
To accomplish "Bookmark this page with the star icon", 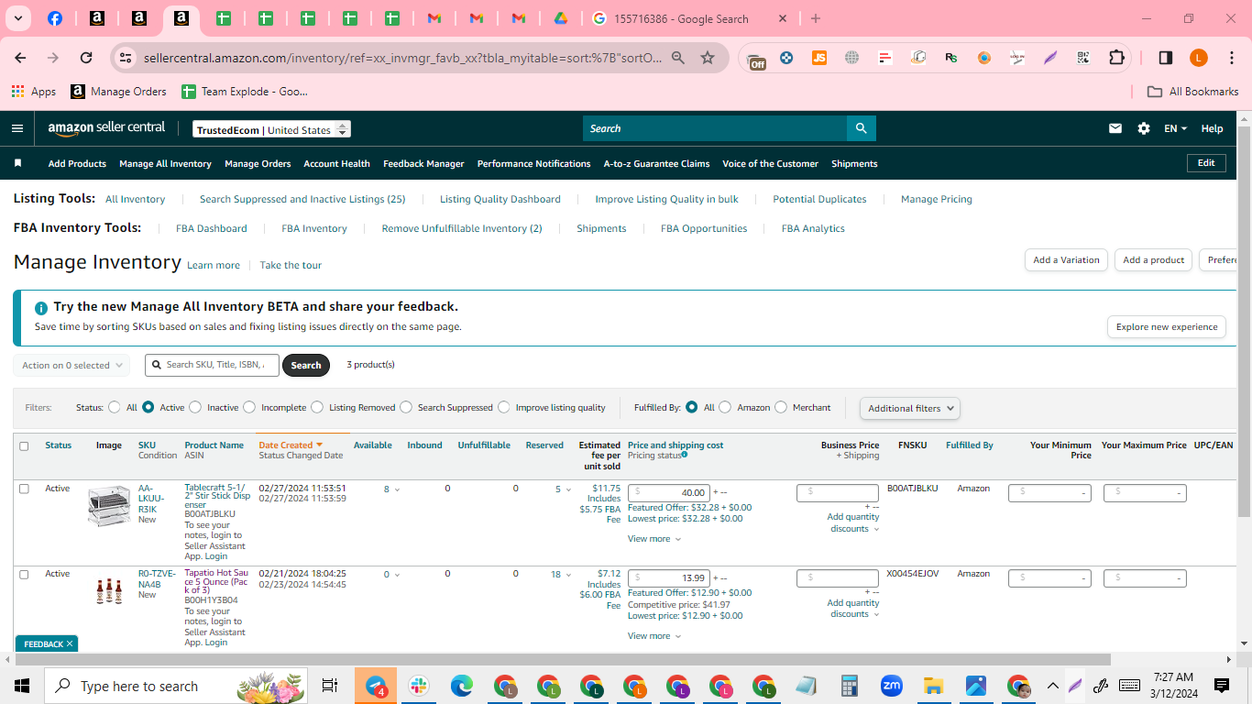I will click(x=708, y=58).
